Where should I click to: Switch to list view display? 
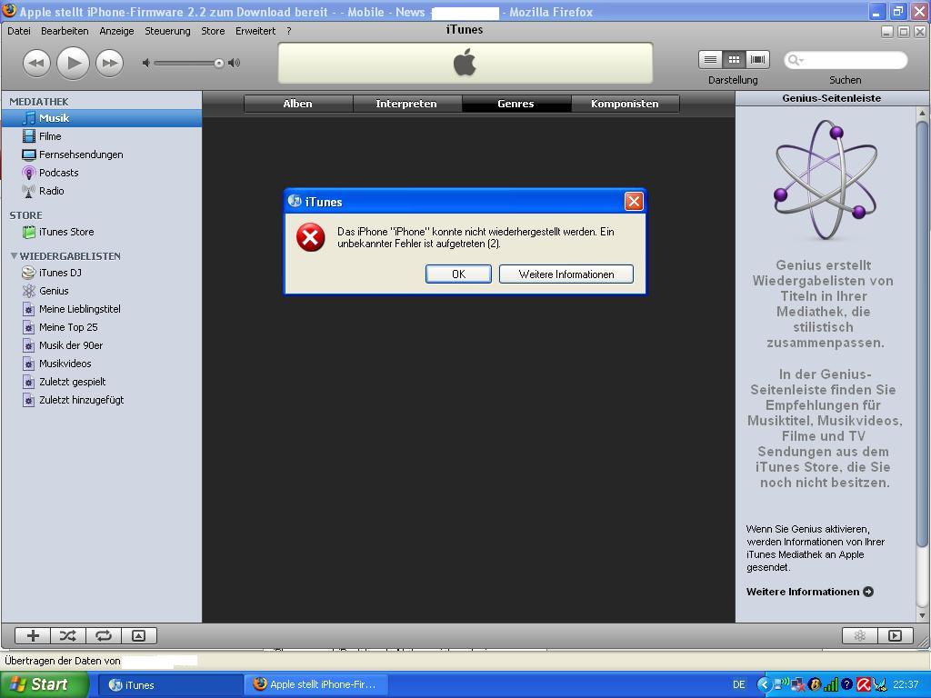710,59
